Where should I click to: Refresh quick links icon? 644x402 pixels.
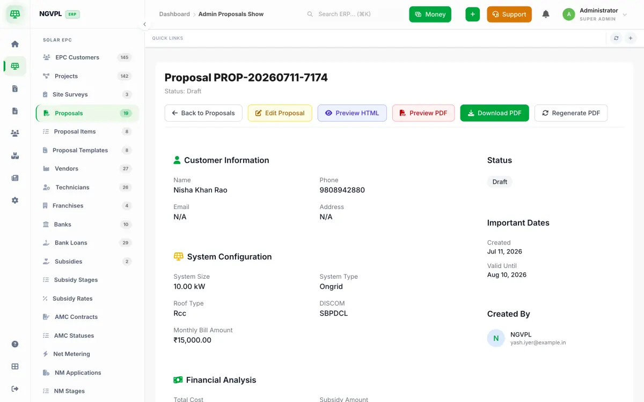tap(616, 38)
